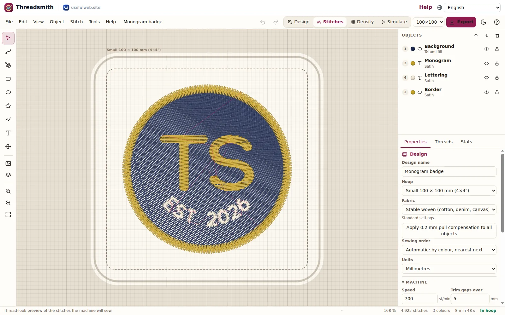
Task: Open the Units dropdown
Action: coord(449,269)
